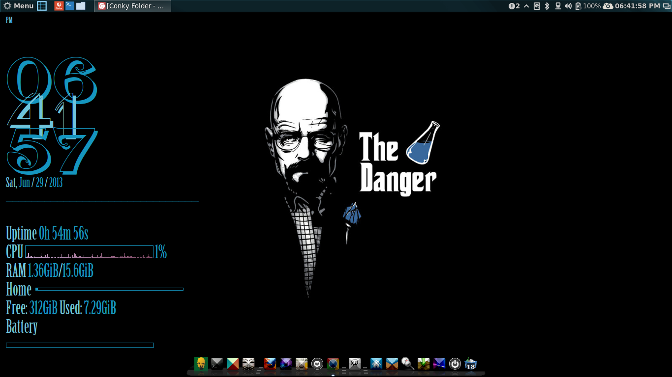
Task: Click the Guy Fawkes mask dock icon
Action: (248, 364)
